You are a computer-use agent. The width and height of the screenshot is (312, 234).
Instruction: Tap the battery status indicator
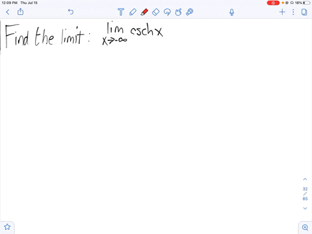[x=307, y=3]
